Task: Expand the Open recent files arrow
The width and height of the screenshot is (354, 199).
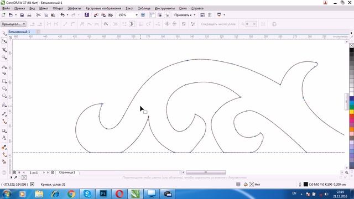Action: (15, 15)
